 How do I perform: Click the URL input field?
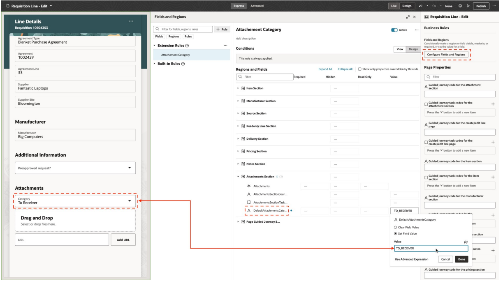click(62, 240)
